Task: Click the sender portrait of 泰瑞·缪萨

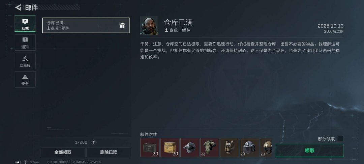Action: [x=149, y=26]
